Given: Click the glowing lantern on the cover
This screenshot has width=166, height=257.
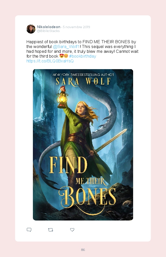Looking at the screenshot, I should click(62, 99).
